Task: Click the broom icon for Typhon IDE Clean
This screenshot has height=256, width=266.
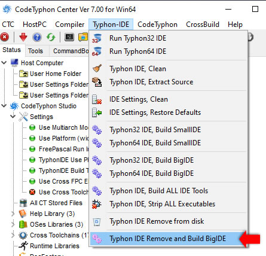Action: (97, 69)
